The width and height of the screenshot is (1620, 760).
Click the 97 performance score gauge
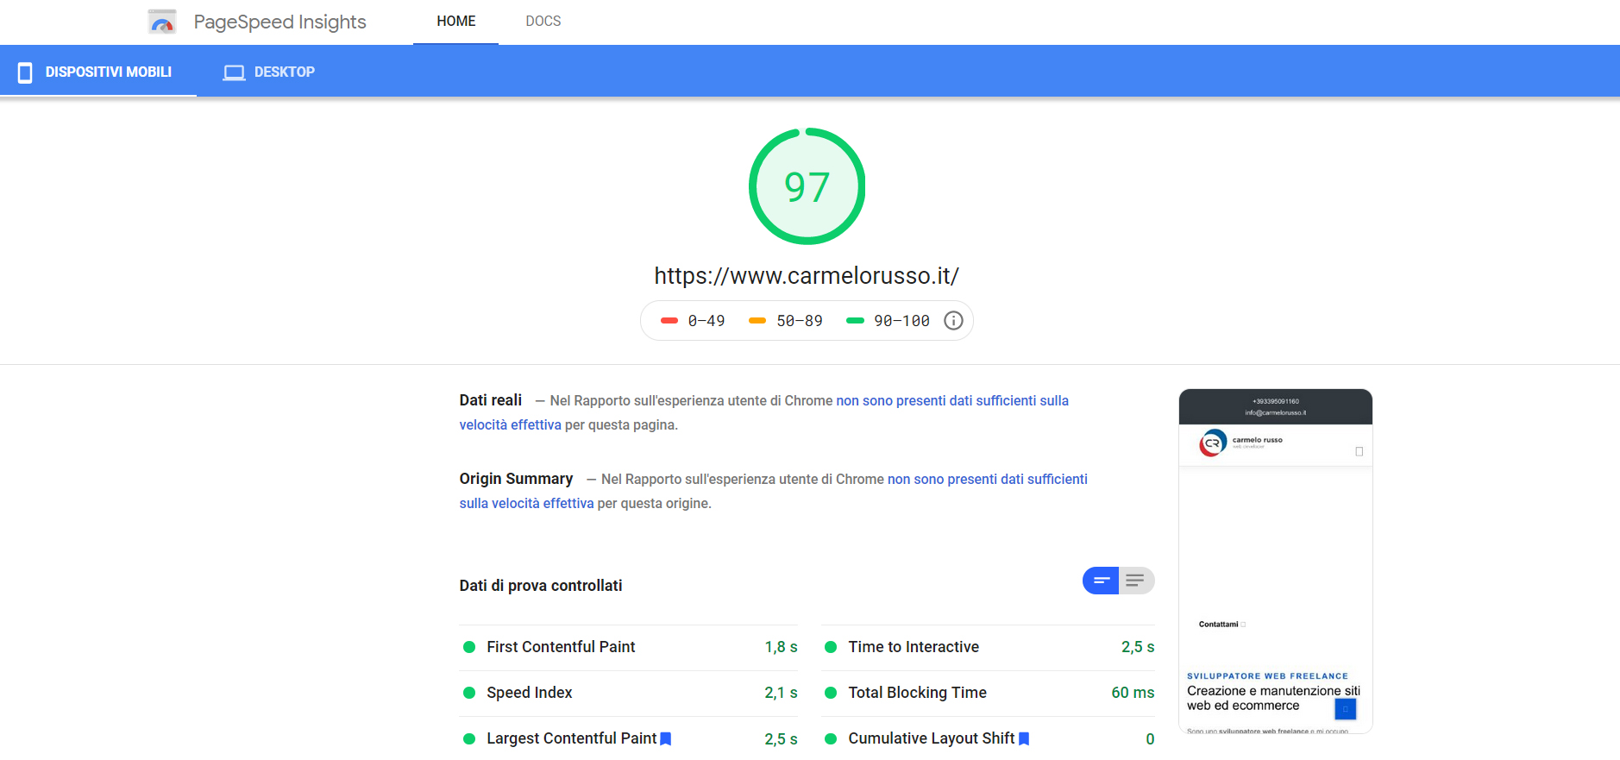(807, 186)
